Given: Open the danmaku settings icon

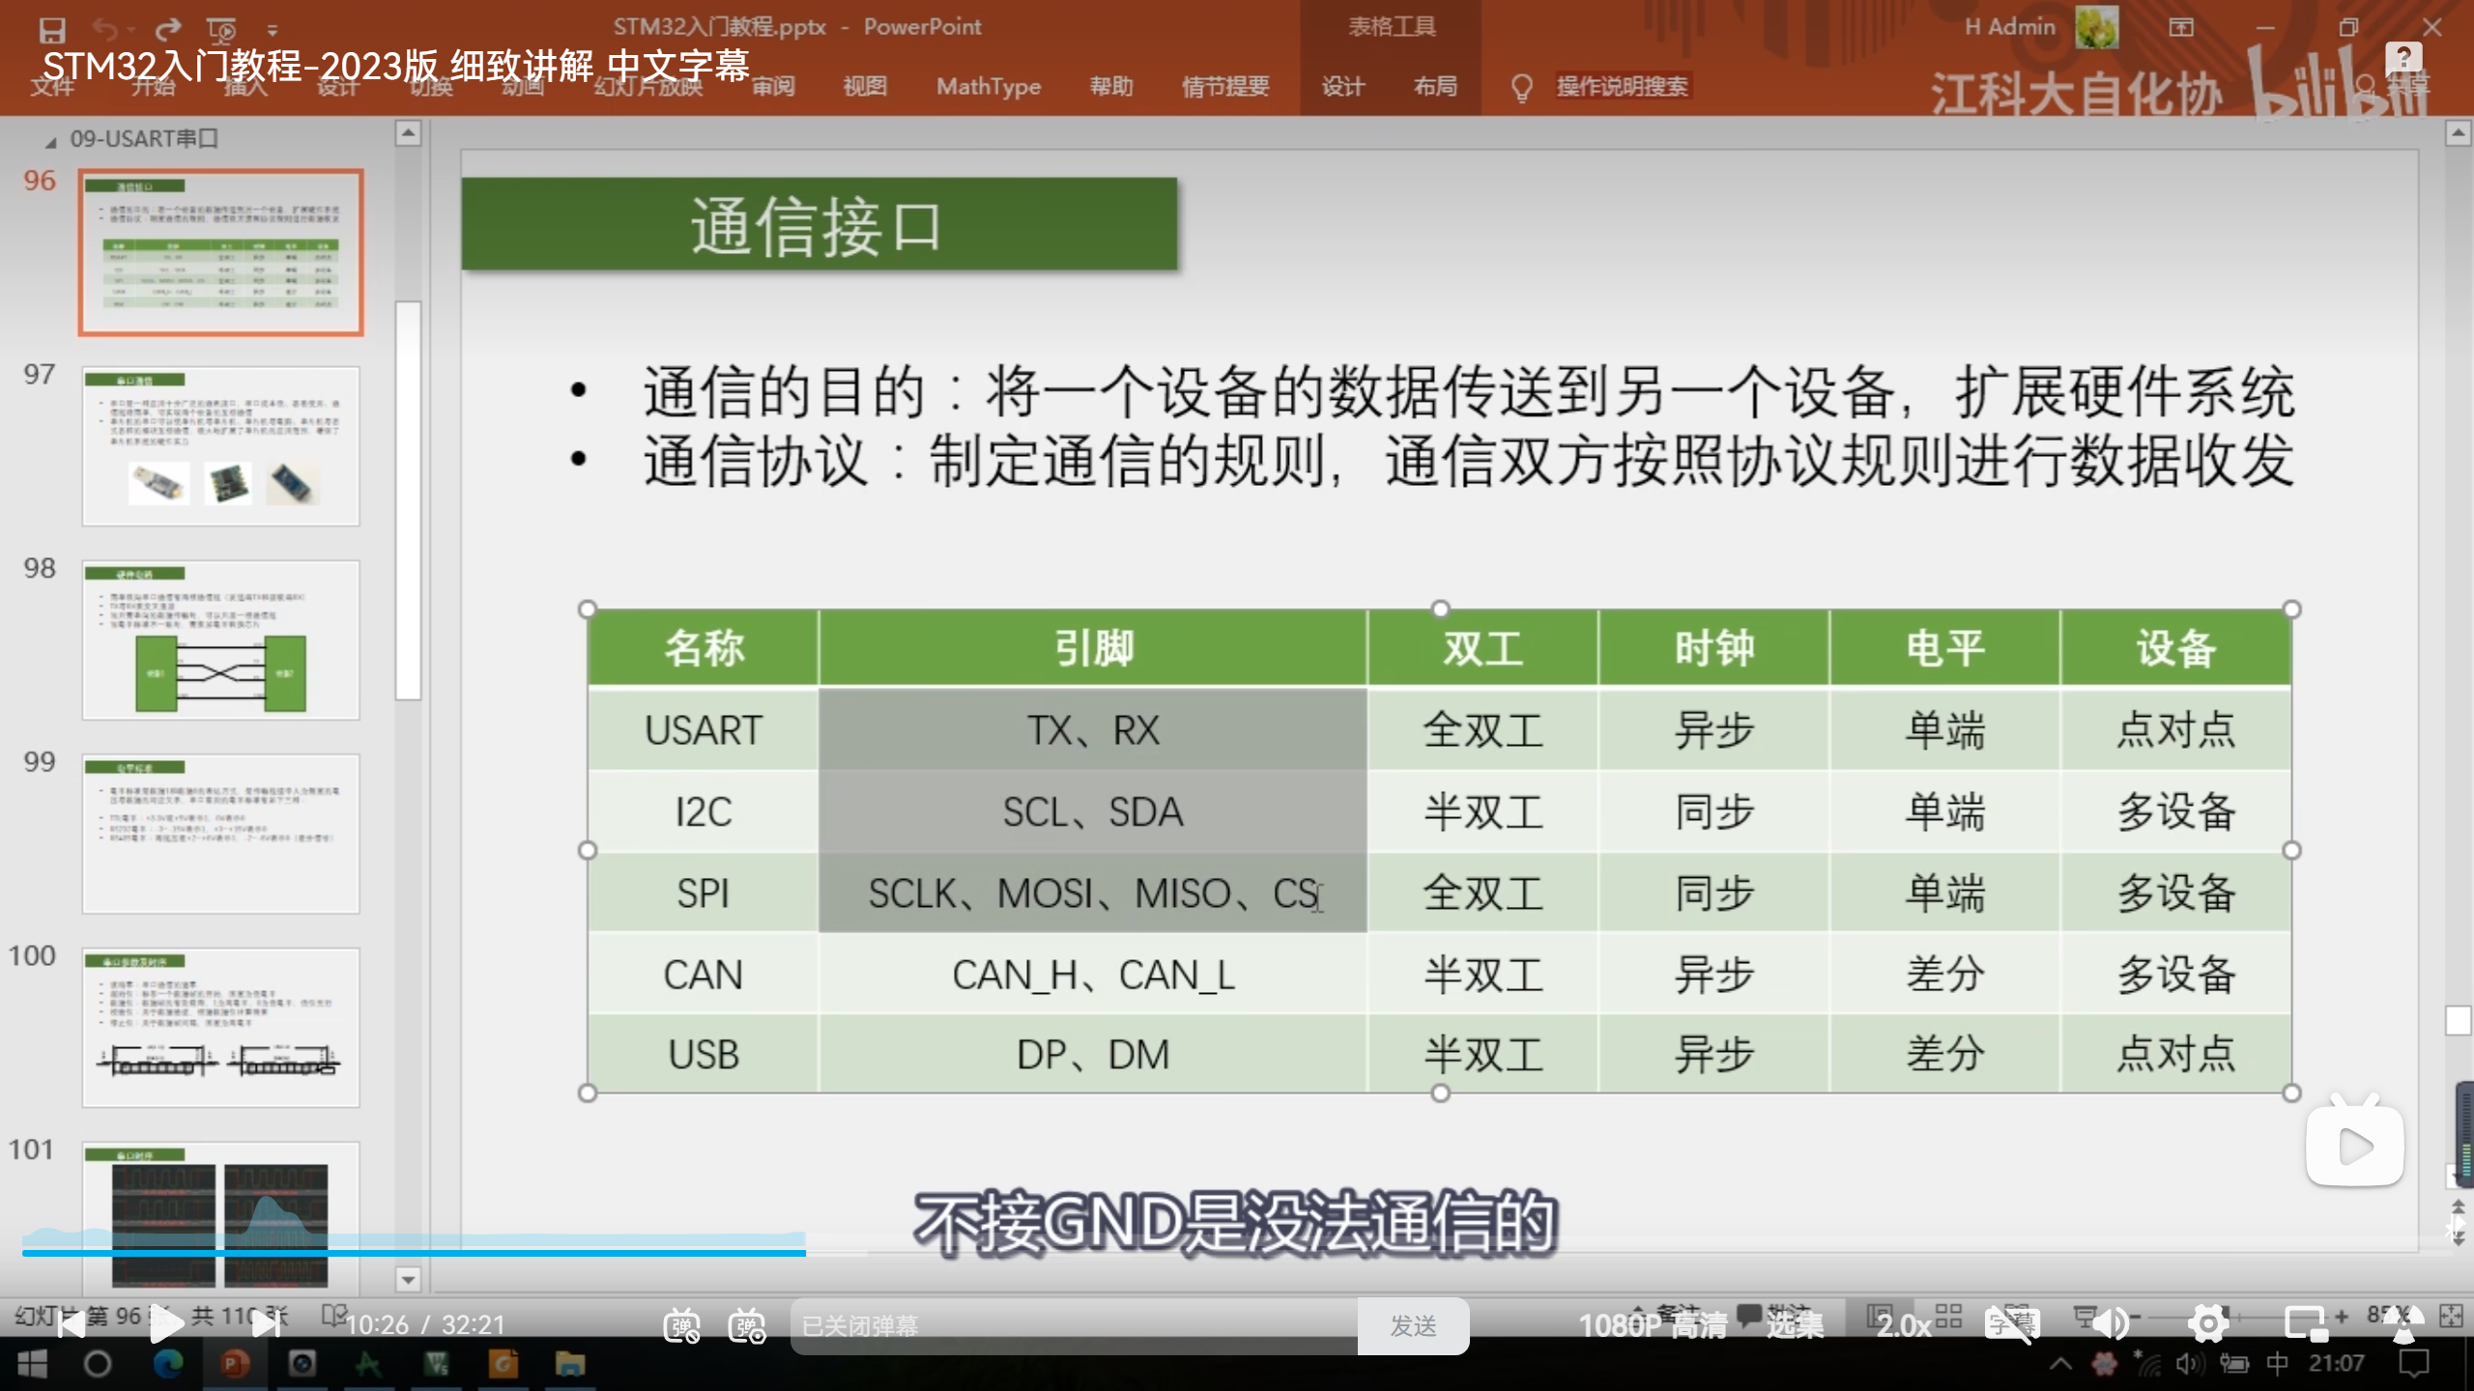Looking at the screenshot, I should click(747, 1325).
